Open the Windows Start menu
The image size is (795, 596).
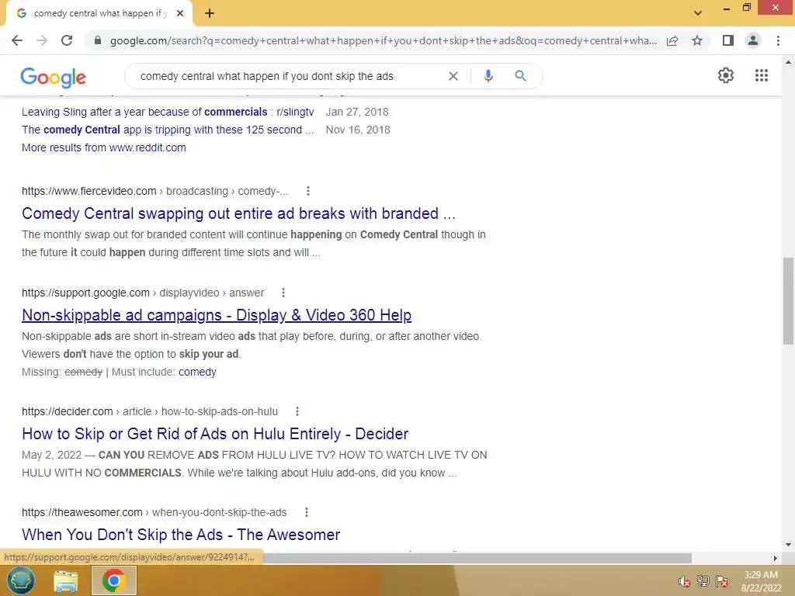coord(19,580)
